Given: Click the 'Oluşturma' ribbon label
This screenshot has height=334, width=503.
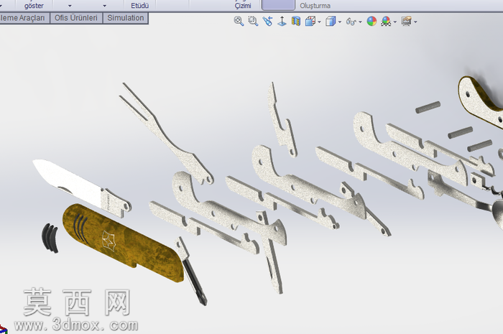Looking at the screenshot, I should (x=315, y=6).
